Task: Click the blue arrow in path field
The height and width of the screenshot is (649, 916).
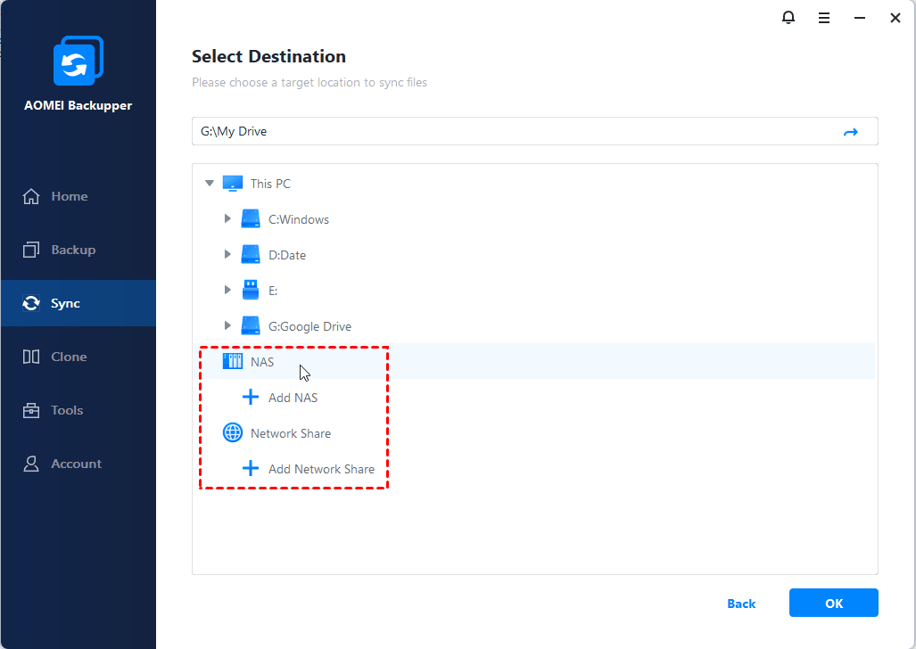Action: pyautogui.click(x=850, y=132)
